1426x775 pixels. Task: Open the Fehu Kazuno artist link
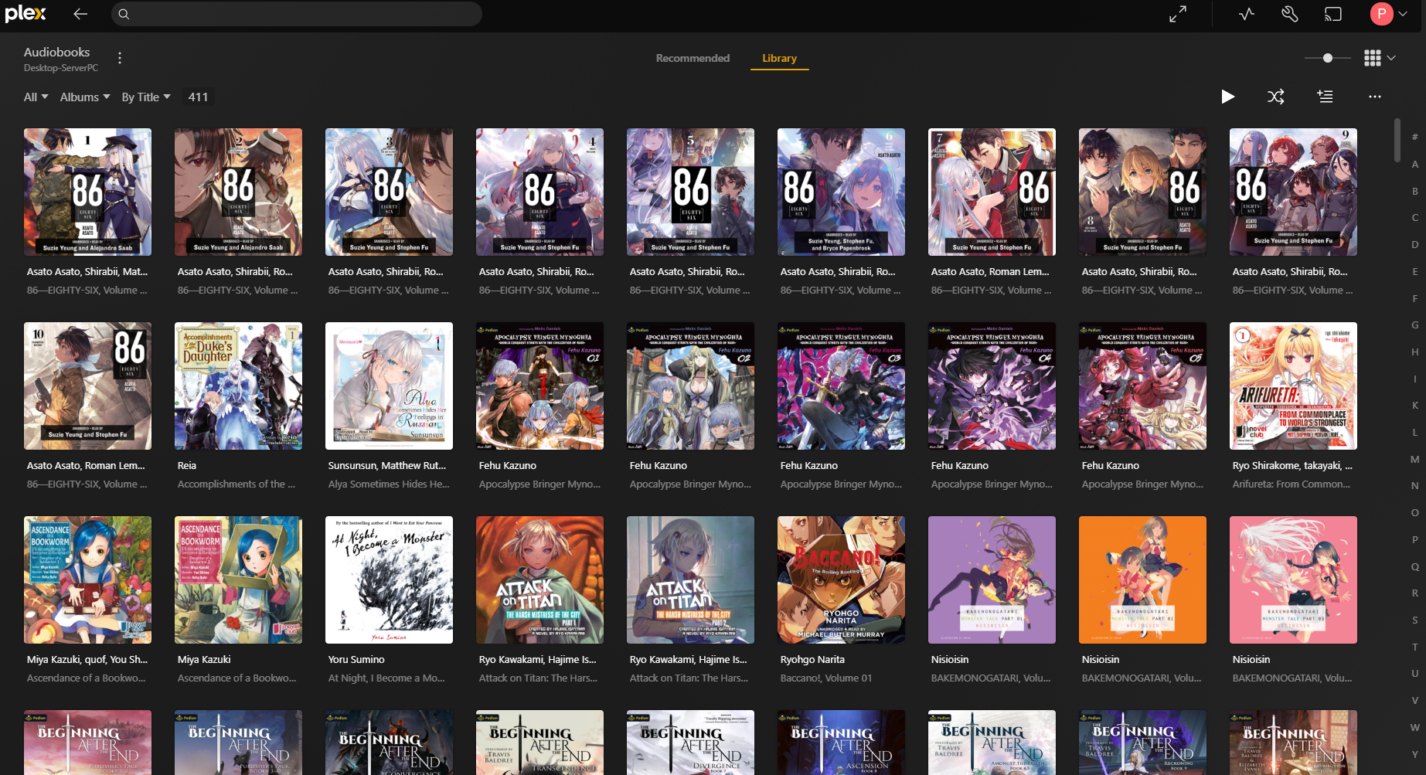tap(507, 466)
